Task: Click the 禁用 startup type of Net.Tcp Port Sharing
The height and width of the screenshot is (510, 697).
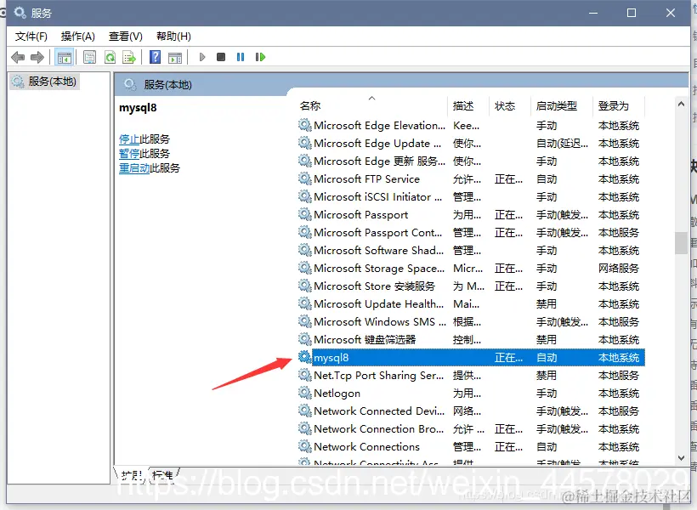Action: [547, 375]
